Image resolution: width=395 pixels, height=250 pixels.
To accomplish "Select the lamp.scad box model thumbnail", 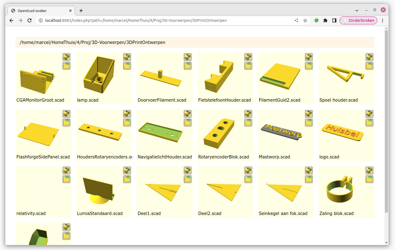I will [x=99, y=74].
